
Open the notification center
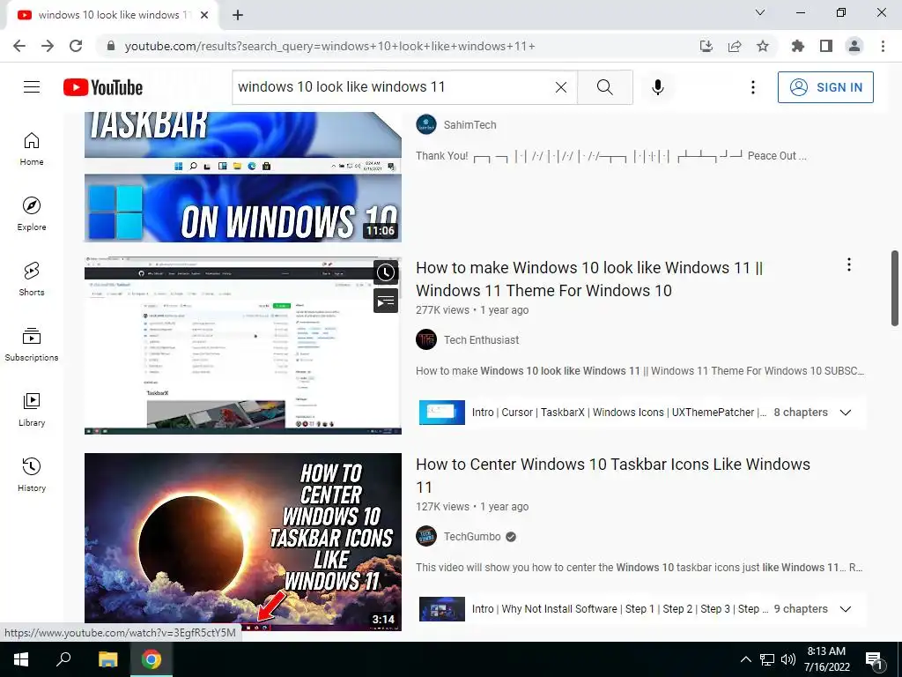click(875, 659)
